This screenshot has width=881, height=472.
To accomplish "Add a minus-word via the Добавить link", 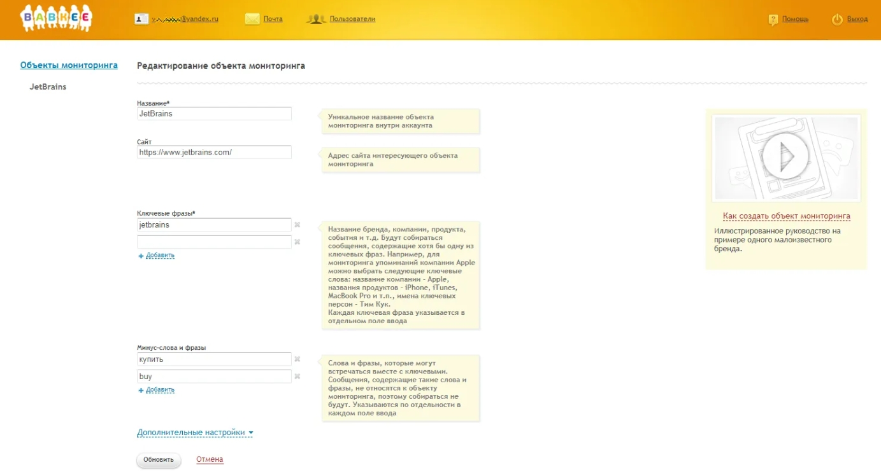I will pos(160,390).
